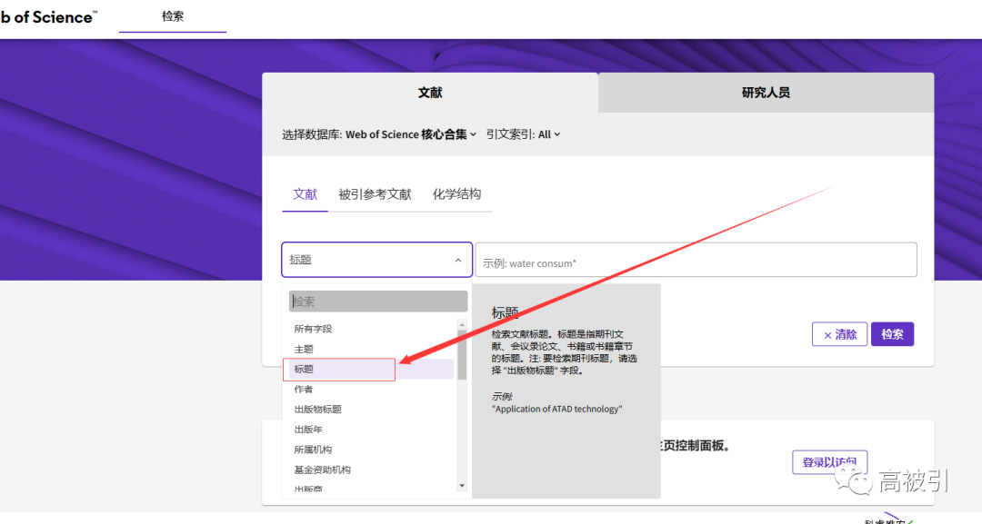Select the 化学结构 sub-tab

456,194
